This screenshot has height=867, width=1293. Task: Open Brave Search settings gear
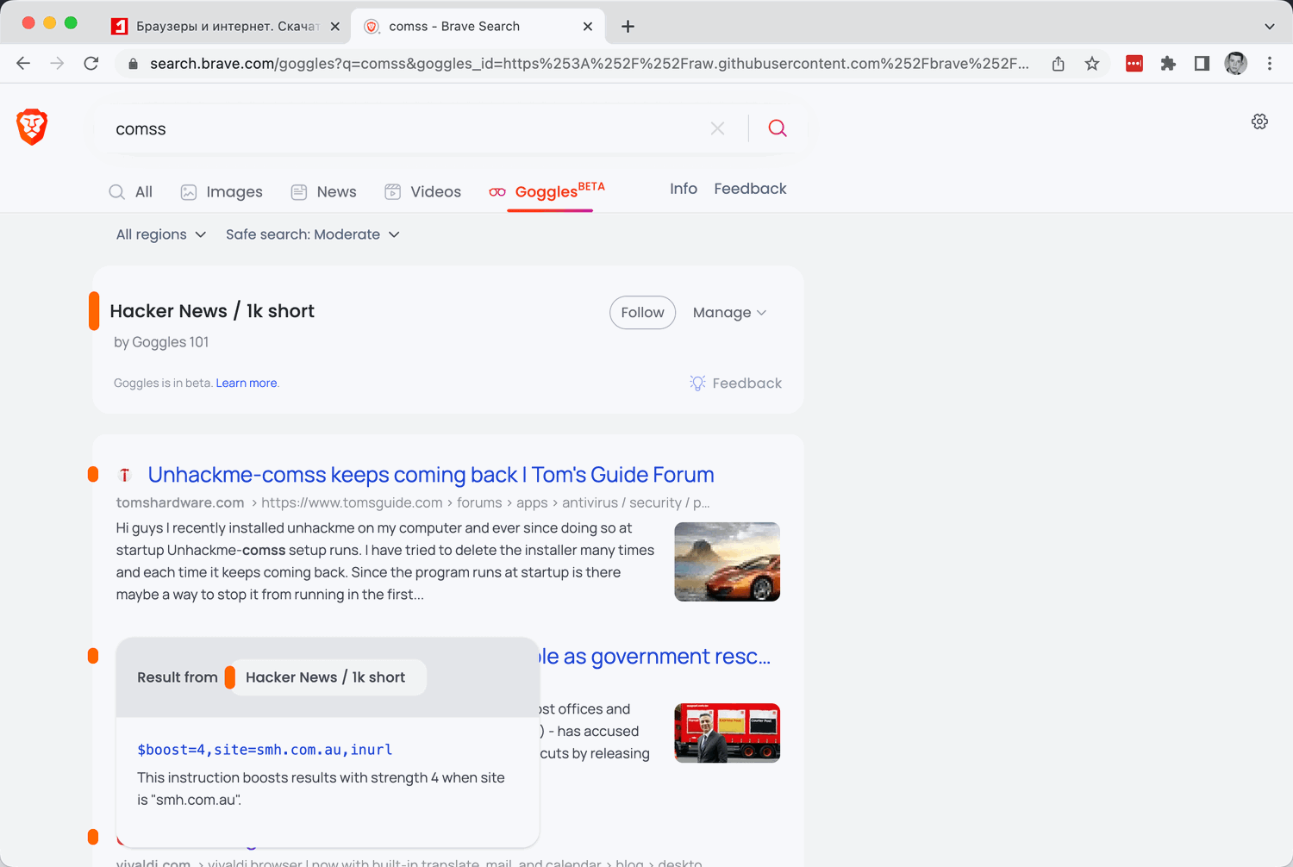tap(1259, 122)
